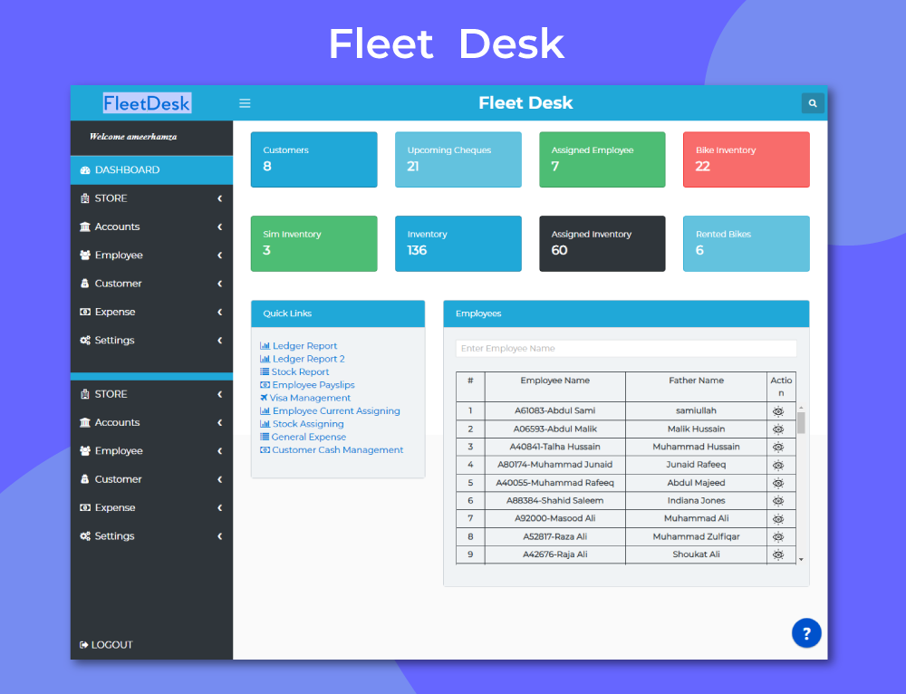Open the Stock Report link
The image size is (906, 694).
click(x=300, y=371)
